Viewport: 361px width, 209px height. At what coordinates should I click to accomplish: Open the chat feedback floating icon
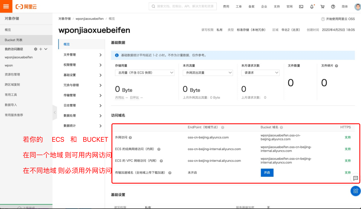point(355,178)
